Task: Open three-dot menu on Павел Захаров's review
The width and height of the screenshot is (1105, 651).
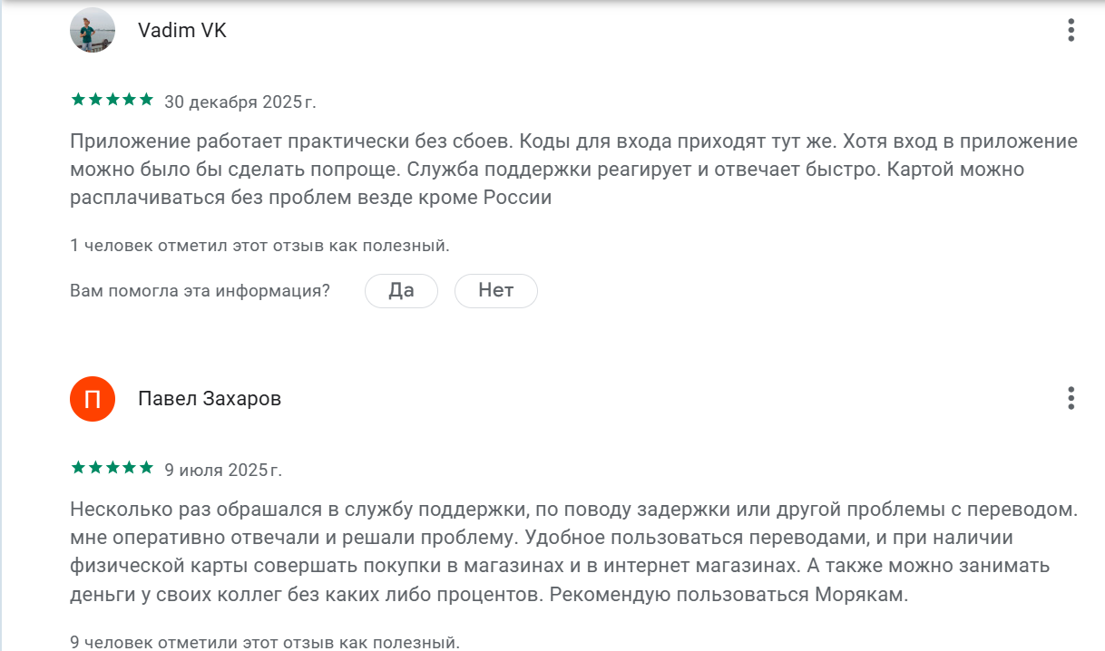Action: pos(1071,398)
